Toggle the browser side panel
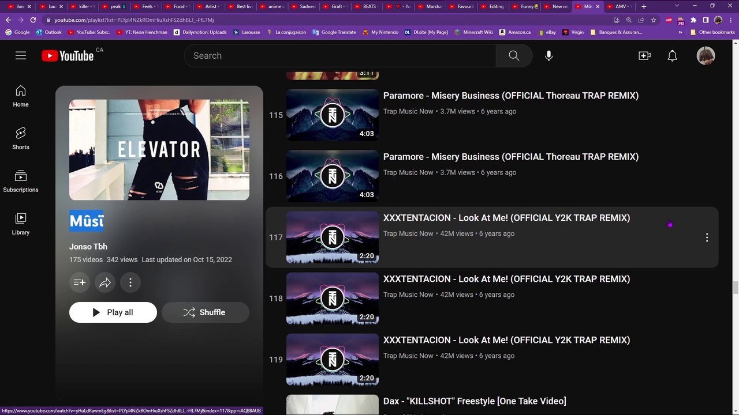The image size is (739, 415). pyautogui.click(x=706, y=20)
